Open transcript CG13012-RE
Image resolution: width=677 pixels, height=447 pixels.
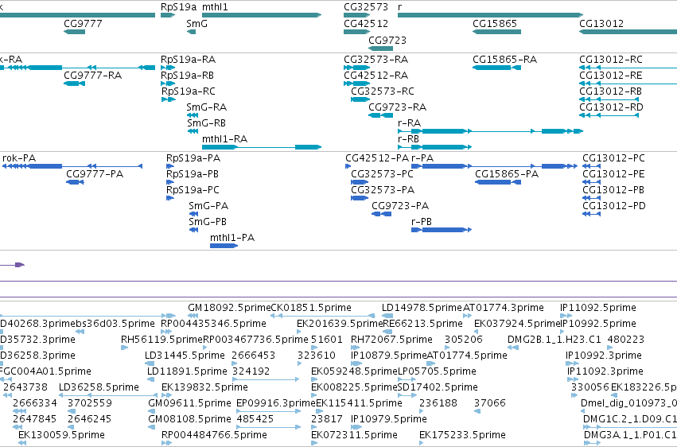[628, 84]
